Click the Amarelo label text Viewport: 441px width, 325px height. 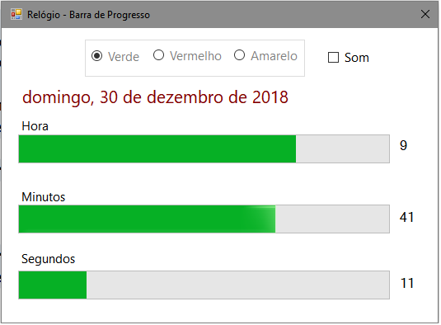click(275, 56)
